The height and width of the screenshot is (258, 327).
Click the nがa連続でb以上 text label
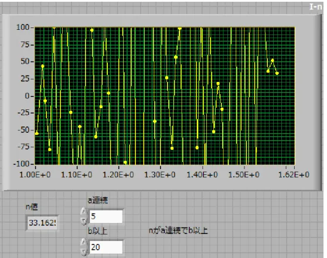[178, 231]
